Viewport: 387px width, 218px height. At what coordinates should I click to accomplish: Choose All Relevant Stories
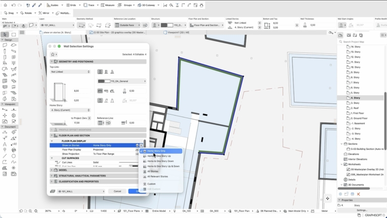click(x=161, y=177)
